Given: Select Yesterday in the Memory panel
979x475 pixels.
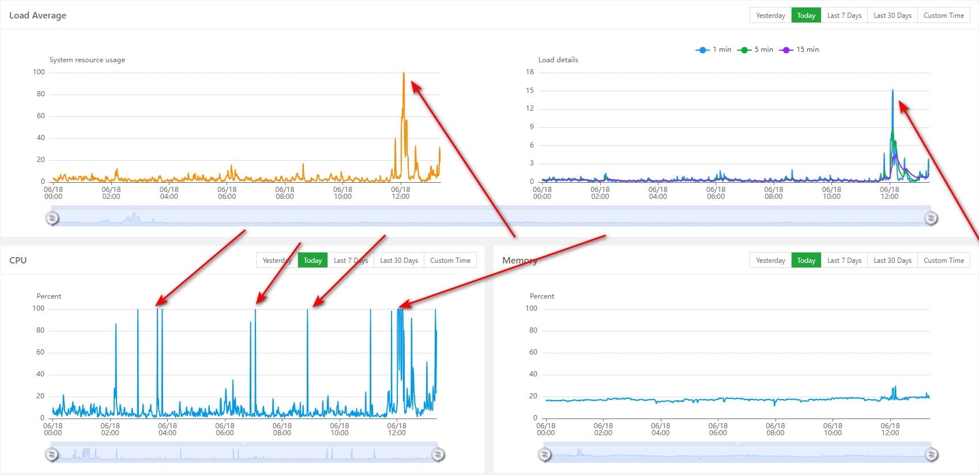Looking at the screenshot, I should [x=770, y=261].
